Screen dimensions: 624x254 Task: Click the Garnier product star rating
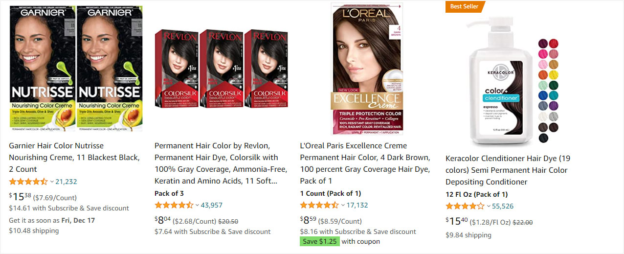(x=28, y=182)
